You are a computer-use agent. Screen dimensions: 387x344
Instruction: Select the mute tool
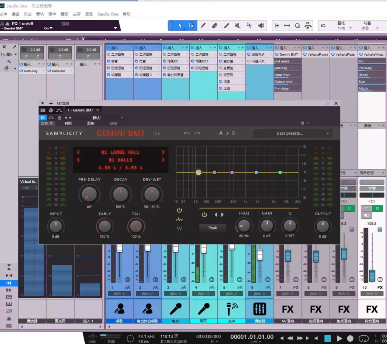[x=238, y=25]
